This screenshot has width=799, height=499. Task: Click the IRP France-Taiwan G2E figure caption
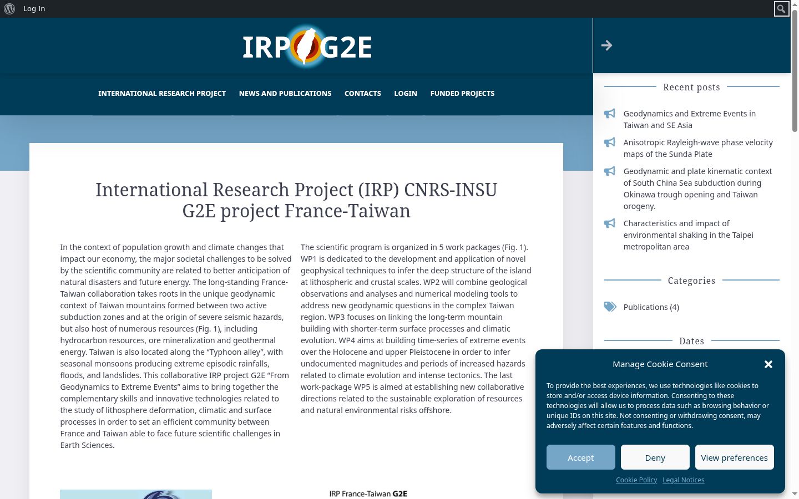[368, 493]
